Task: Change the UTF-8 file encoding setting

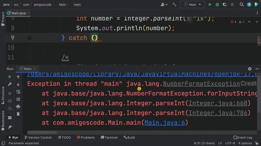Action: point(230,143)
